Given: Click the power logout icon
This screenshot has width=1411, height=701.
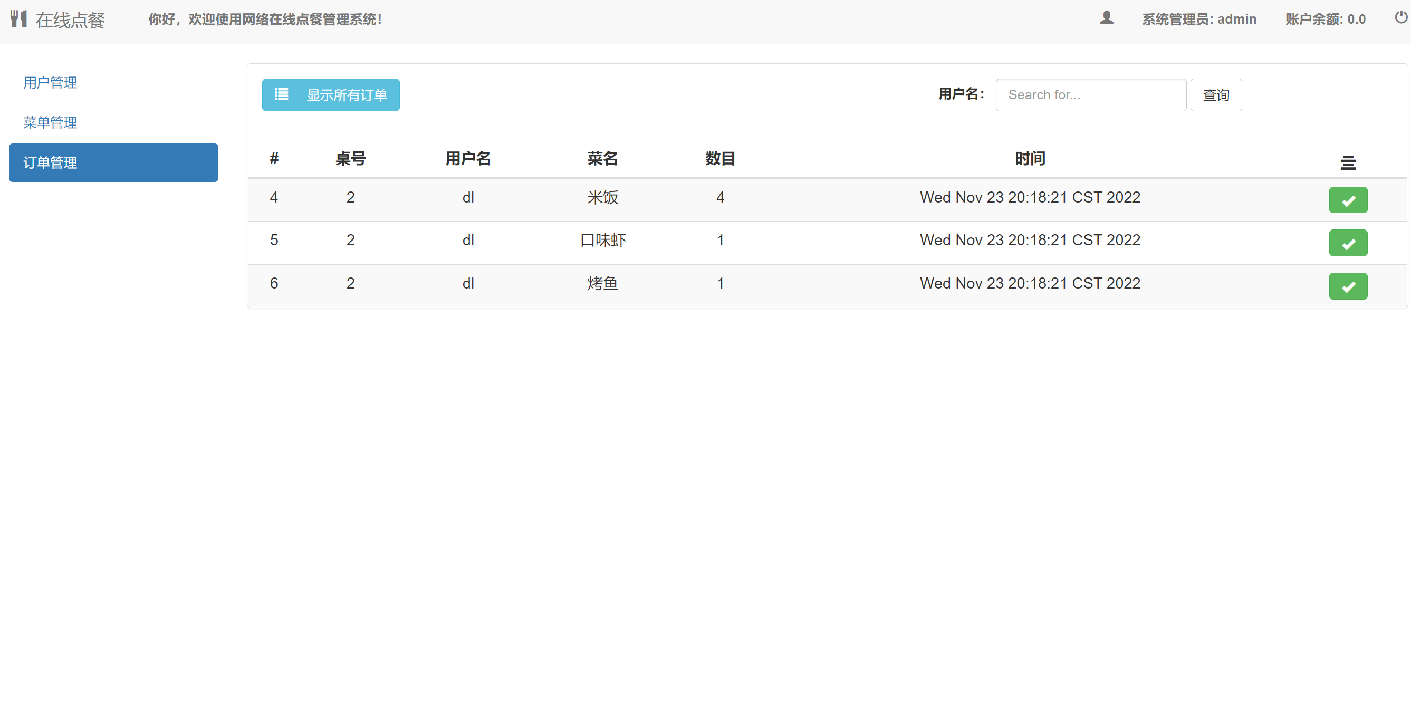Looking at the screenshot, I should [1400, 17].
